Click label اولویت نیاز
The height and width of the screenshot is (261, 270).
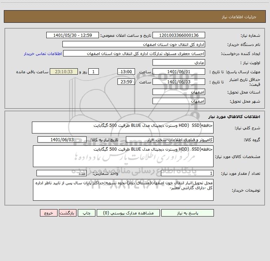coord(250,63)
